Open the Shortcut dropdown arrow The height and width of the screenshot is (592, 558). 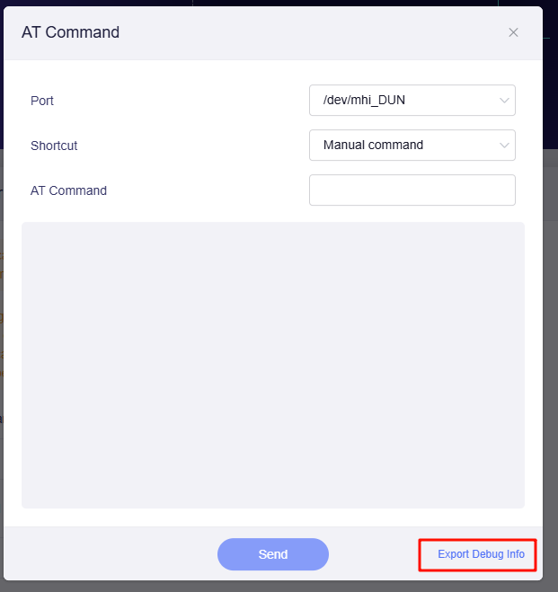click(x=504, y=145)
